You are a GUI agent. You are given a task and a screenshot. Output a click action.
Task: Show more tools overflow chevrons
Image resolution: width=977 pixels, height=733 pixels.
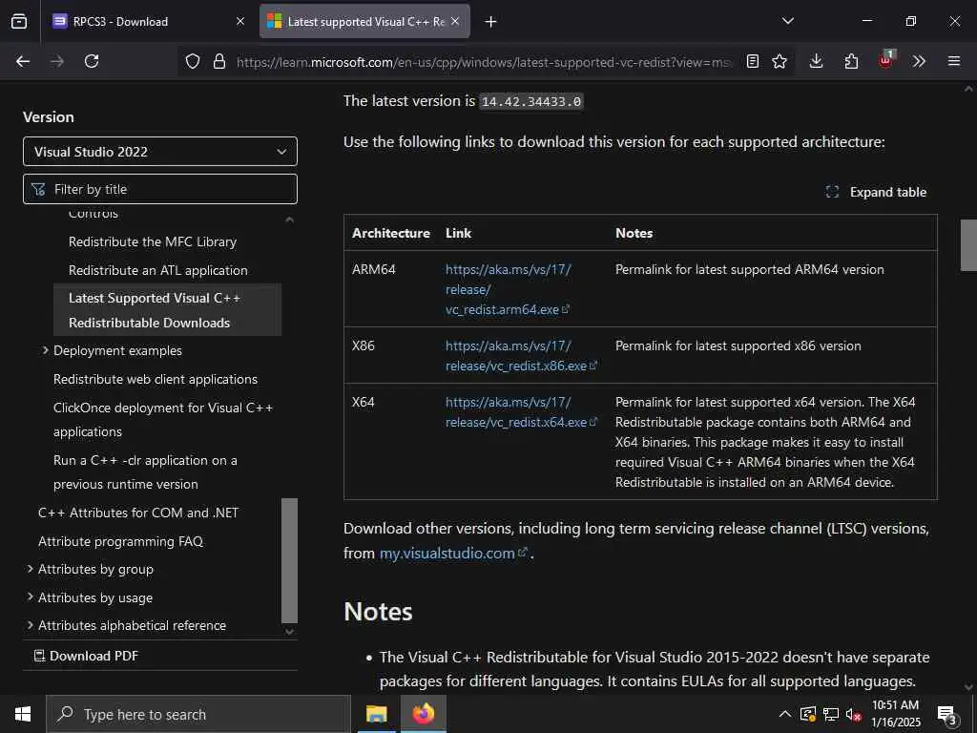(x=919, y=61)
